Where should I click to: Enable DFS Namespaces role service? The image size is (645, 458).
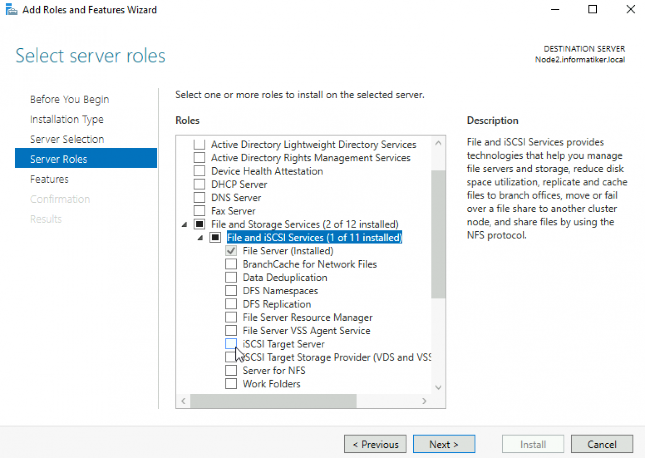click(x=231, y=291)
